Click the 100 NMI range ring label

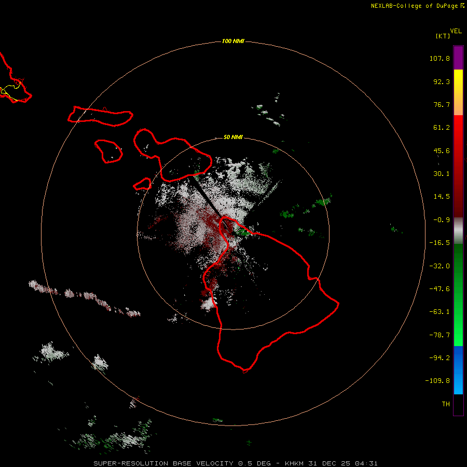[x=233, y=41]
